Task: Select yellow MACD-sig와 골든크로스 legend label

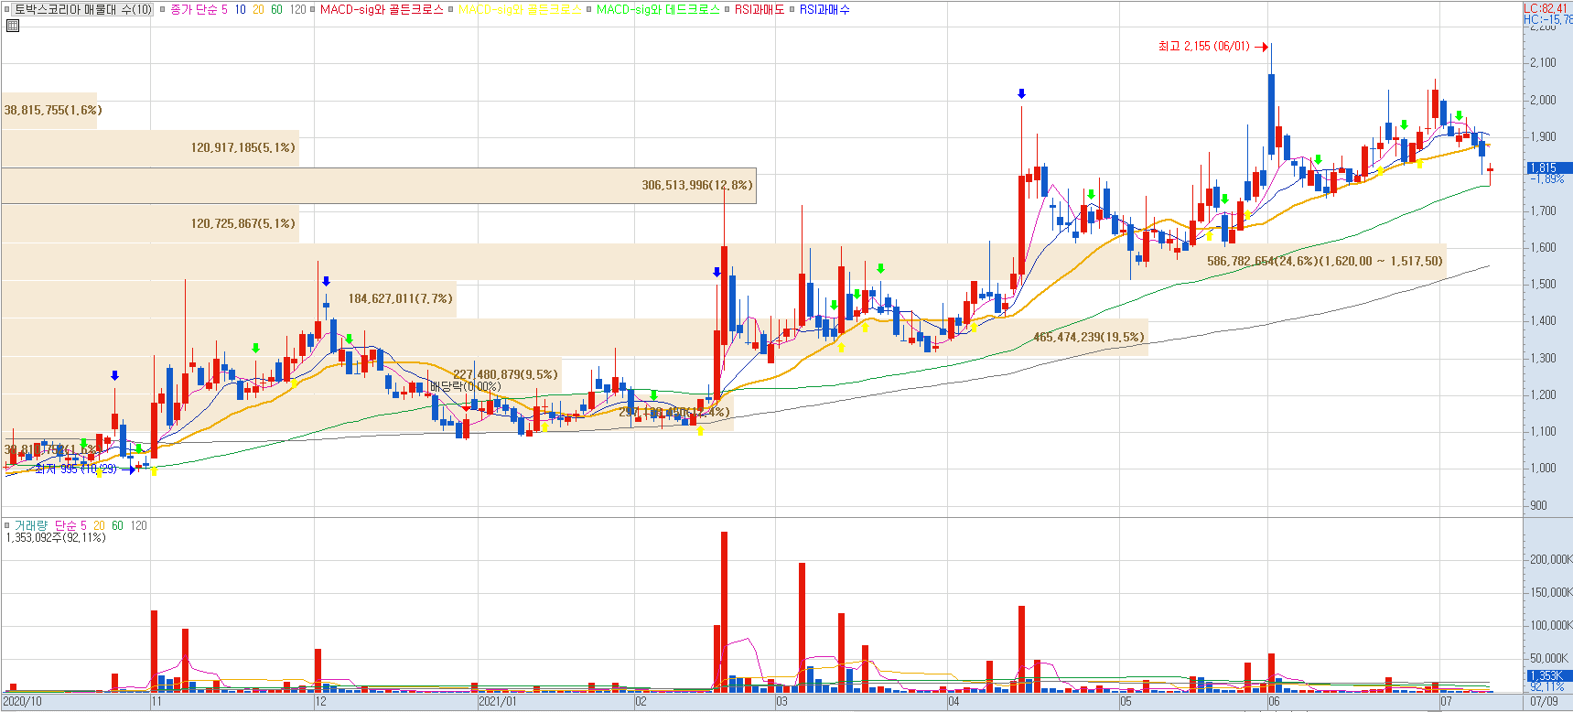Action: pyautogui.click(x=520, y=9)
